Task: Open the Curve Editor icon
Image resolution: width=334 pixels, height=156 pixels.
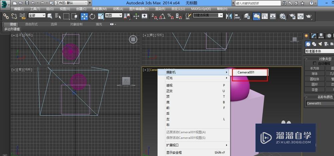Action: click(x=265, y=16)
